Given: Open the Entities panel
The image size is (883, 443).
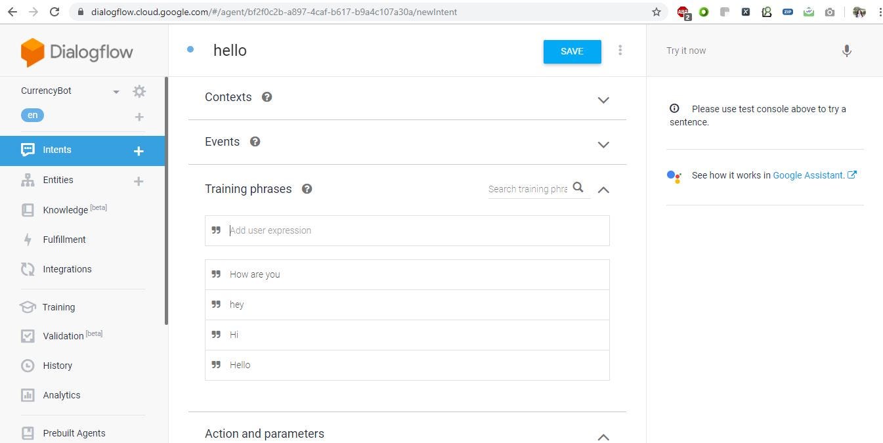Looking at the screenshot, I should coord(58,180).
